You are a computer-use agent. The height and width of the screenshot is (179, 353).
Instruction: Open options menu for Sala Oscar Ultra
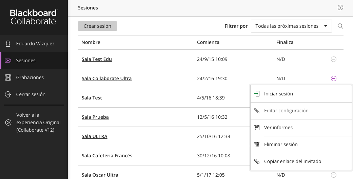coord(334,175)
